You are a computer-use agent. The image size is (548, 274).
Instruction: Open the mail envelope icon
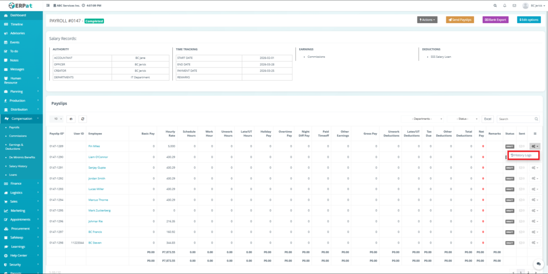coord(514,5)
